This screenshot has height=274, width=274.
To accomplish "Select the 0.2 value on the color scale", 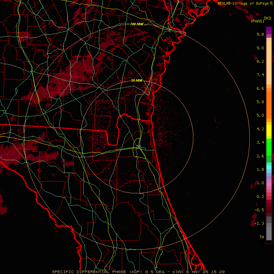I will point(260,197).
